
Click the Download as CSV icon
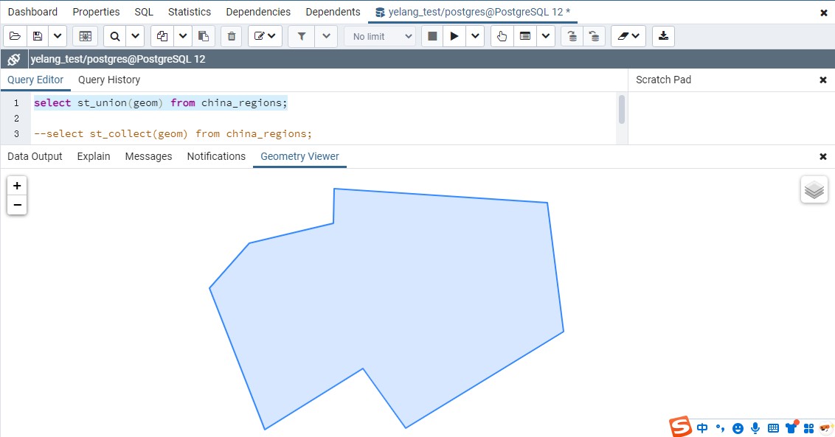pyautogui.click(x=663, y=36)
